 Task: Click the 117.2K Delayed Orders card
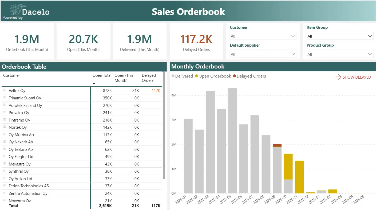point(196,41)
